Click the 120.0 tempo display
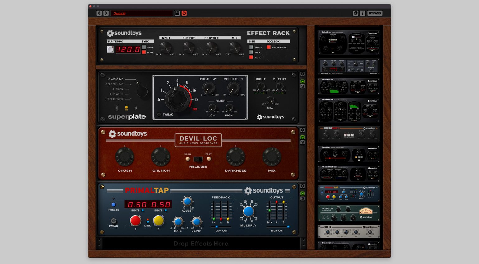 coord(128,49)
